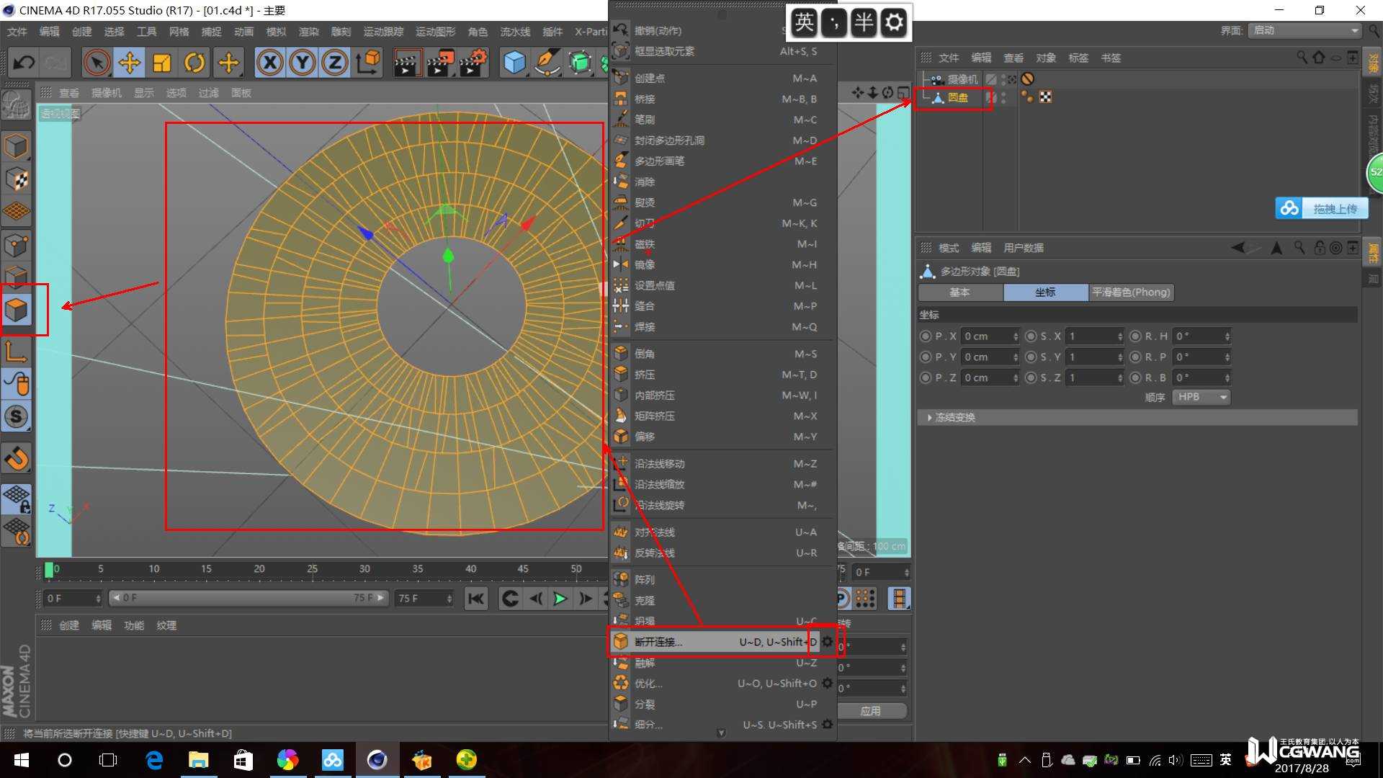The image size is (1383, 778).
Task: Click the Undo arrow icon
Action: click(x=24, y=63)
